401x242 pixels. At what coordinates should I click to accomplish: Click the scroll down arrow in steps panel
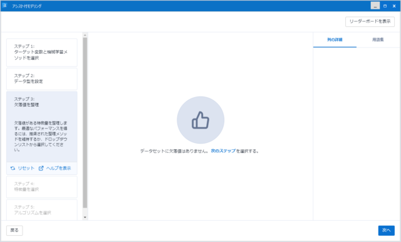tap(85, 218)
